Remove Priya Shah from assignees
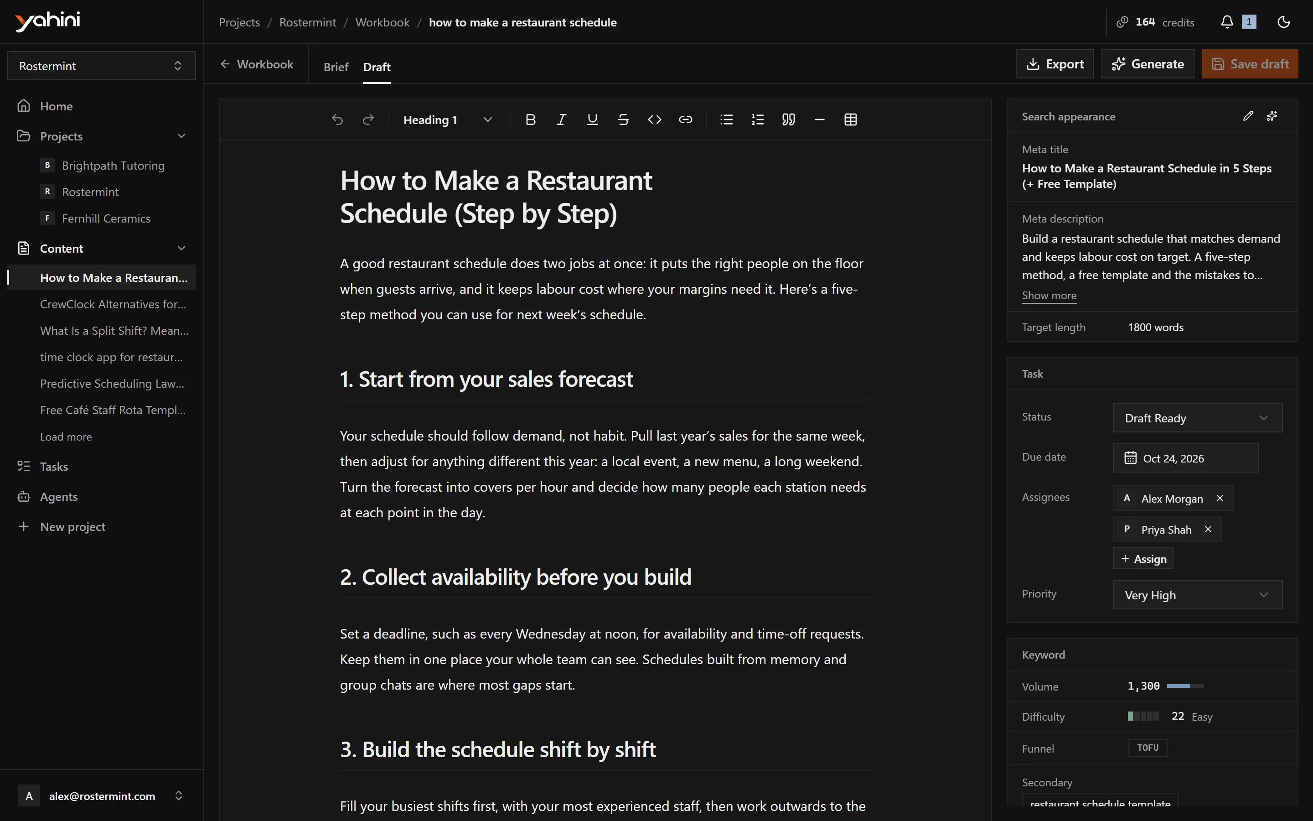 tap(1208, 529)
